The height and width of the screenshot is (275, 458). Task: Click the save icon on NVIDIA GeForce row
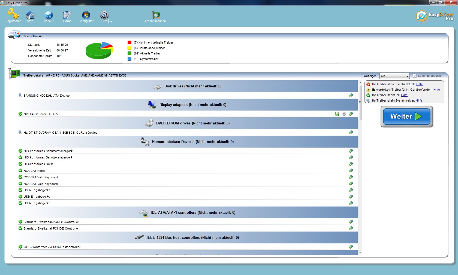(337, 114)
